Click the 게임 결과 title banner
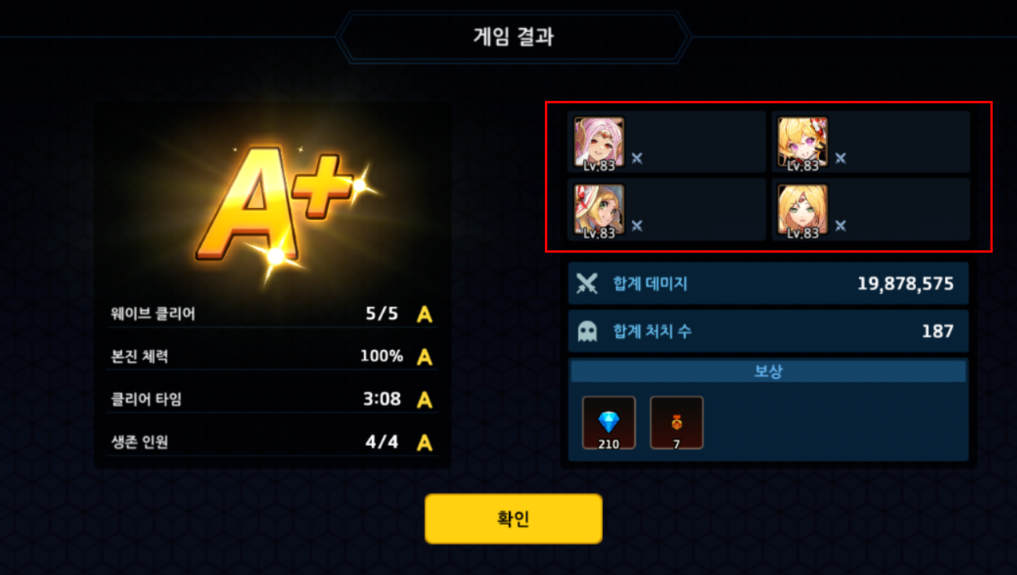The width and height of the screenshot is (1017, 575). pos(514,37)
